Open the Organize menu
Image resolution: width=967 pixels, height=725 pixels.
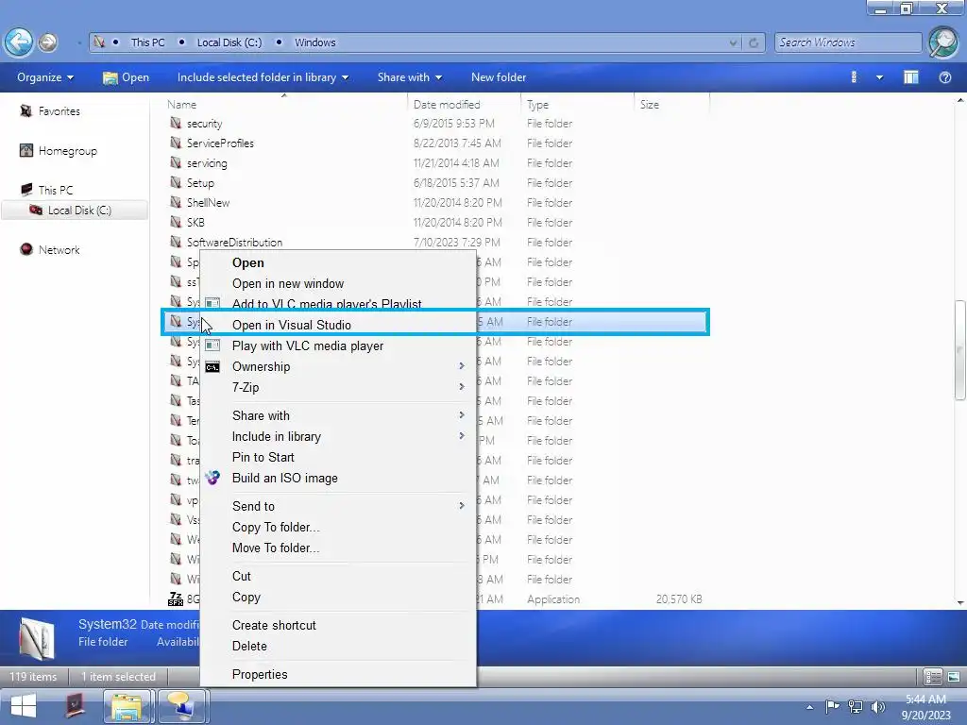click(x=45, y=77)
